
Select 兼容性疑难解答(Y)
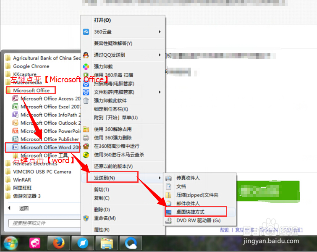113,43
